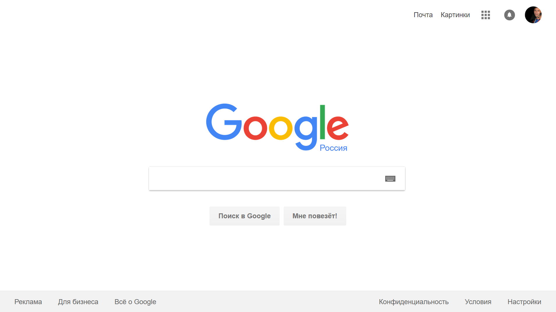This screenshot has height=312, width=556.
Task: Open the Всё о Google link
Action: tap(135, 302)
